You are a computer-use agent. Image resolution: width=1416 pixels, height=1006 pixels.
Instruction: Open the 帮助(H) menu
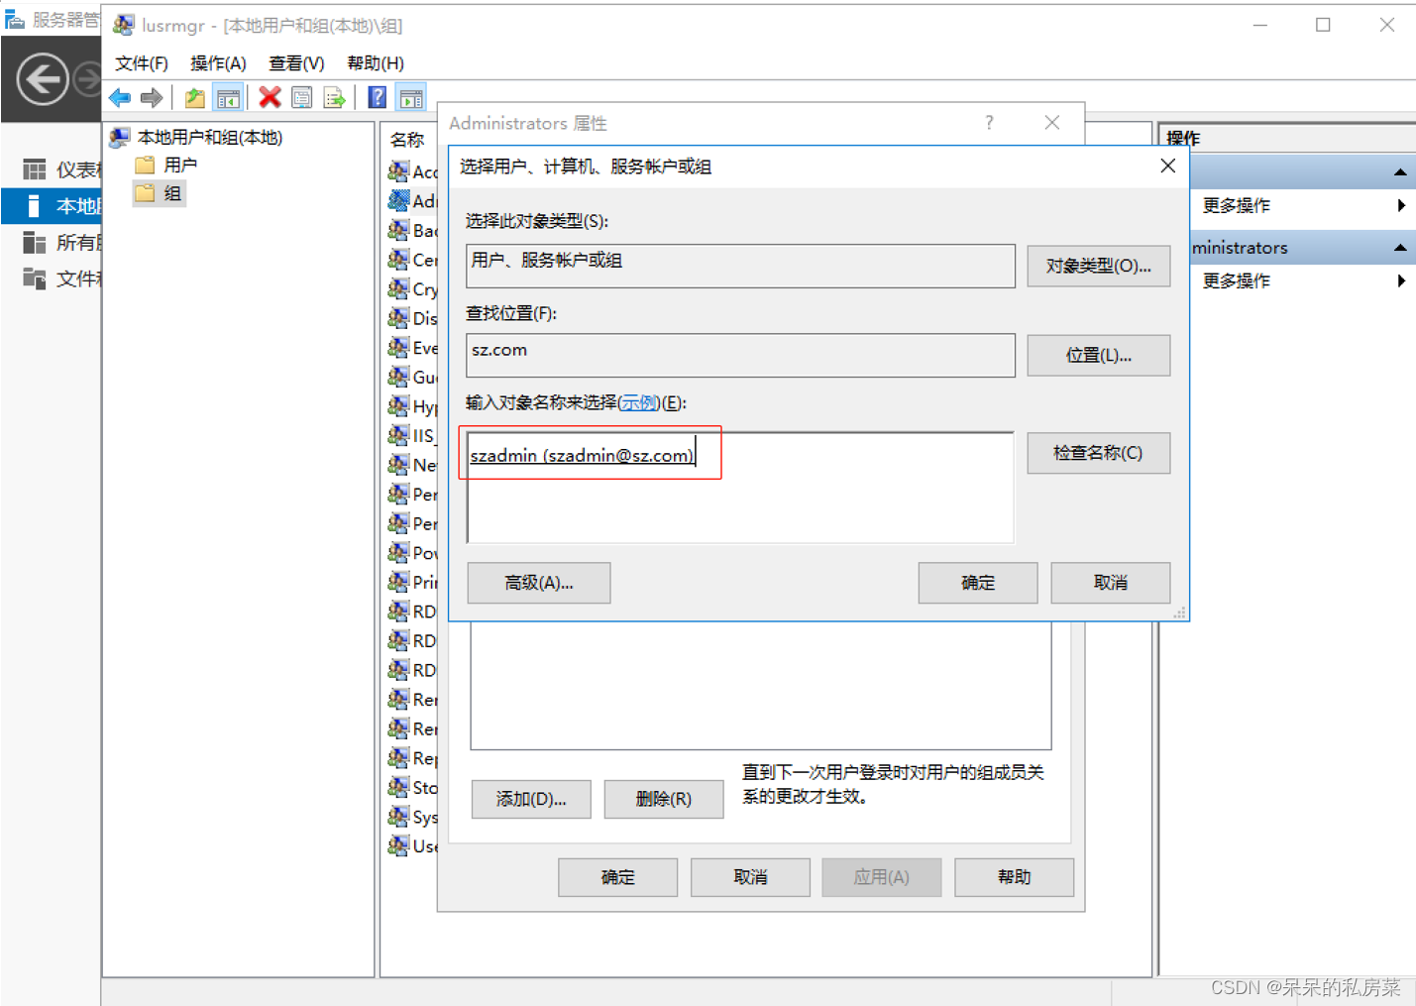pos(376,63)
